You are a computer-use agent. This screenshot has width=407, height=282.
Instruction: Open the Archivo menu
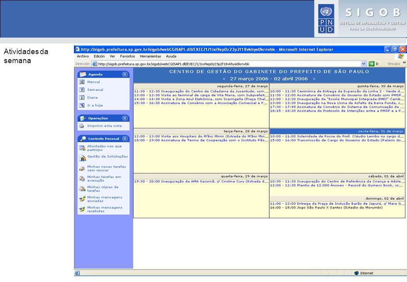pos(83,56)
